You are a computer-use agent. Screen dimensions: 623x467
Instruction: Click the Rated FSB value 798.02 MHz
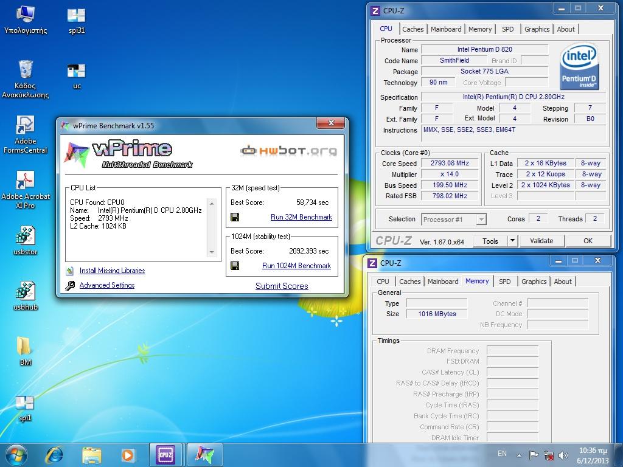click(450, 196)
